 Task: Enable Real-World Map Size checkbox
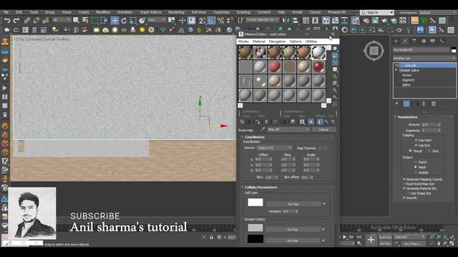click(404, 184)
